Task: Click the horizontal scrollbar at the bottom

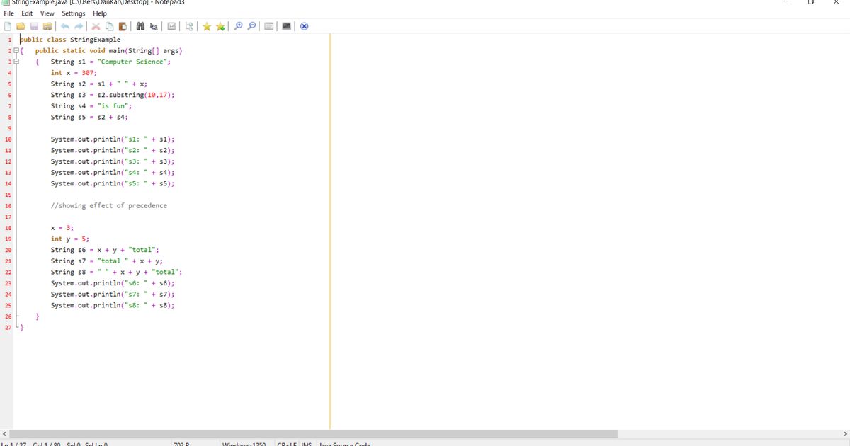Action: tap(312, 433)
